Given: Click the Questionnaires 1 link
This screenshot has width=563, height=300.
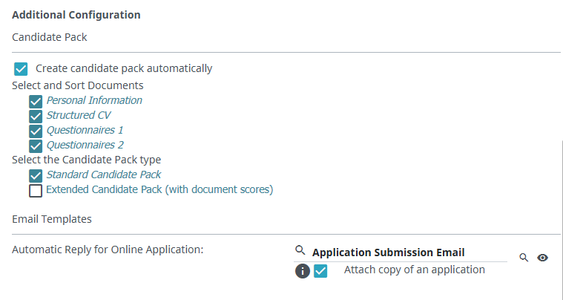Looking at the screenshot, I should pyautogui.click(x=85, y=130).
